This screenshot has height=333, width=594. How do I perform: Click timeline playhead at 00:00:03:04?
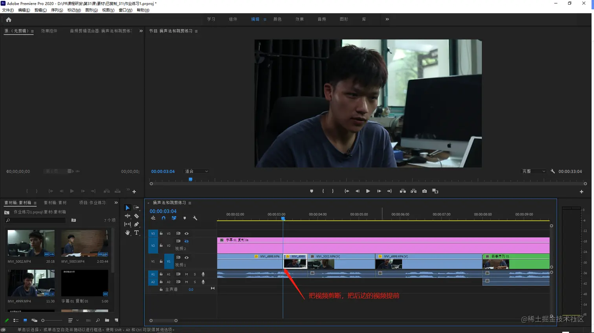[283, 218]
